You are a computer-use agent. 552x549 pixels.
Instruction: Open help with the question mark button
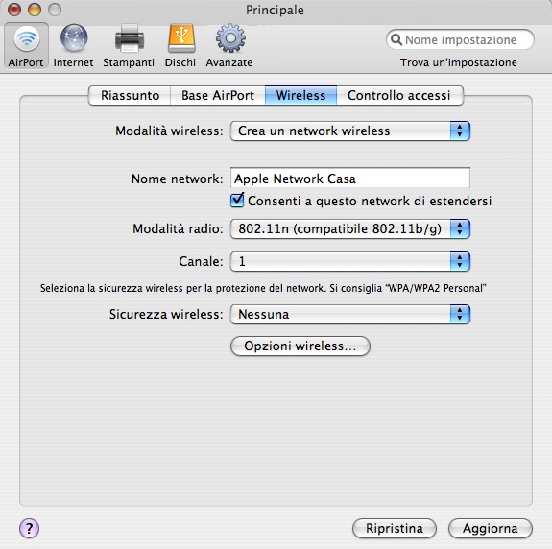pyautogui.click(x=29, y=528)
